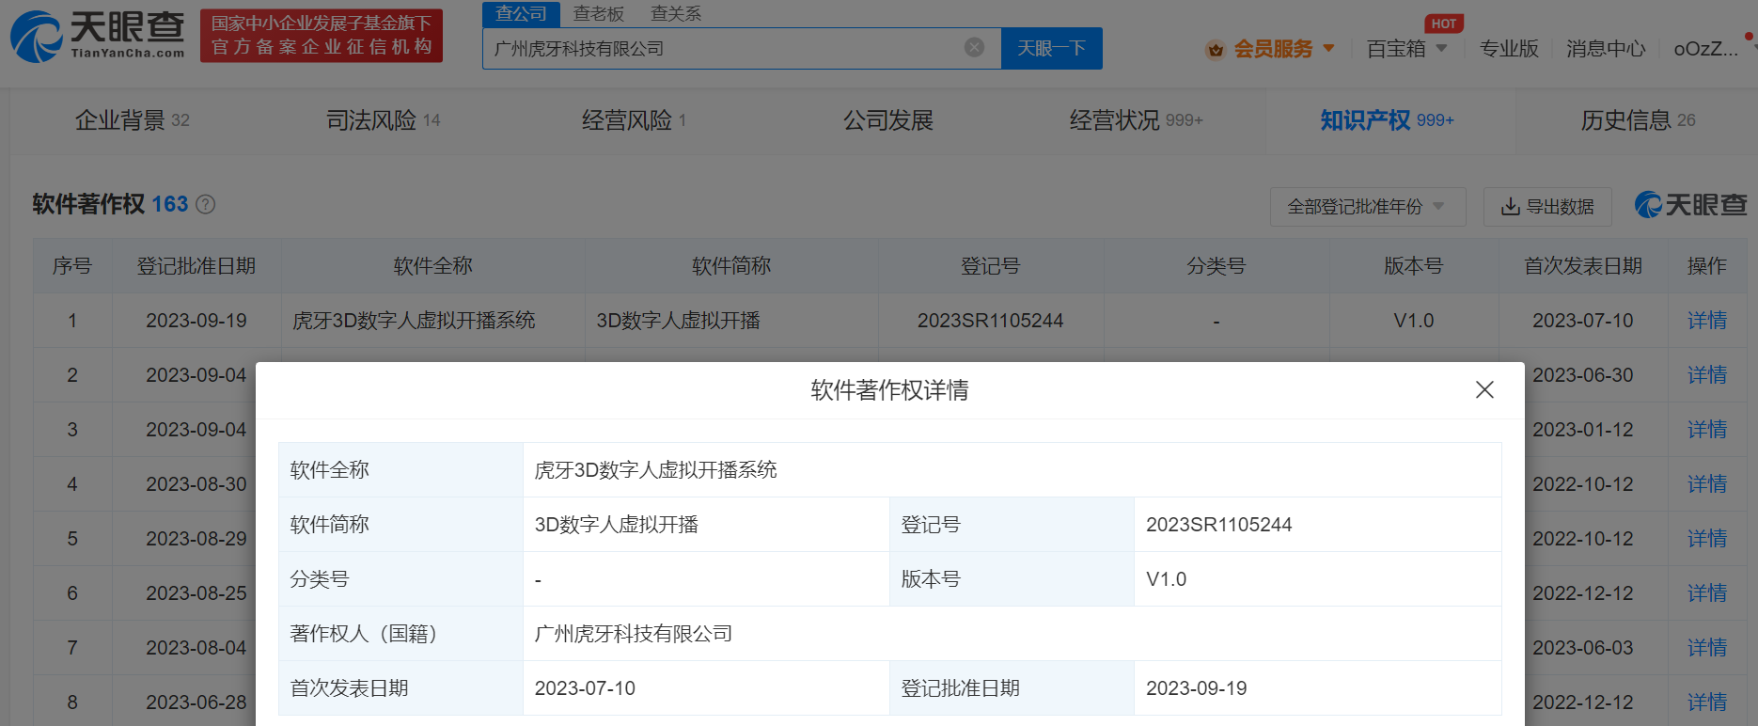Open the 经营状况 section tab
The image size is (1758, 726).
1137,120
